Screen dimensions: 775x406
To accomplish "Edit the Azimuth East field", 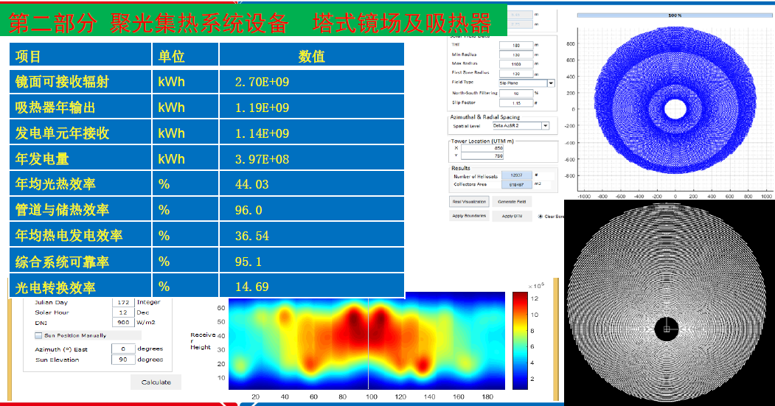I will [x=123, y=349].
